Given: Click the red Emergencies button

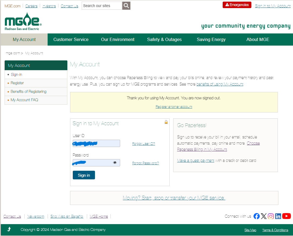Looking at the screenshot, I should [237, 5].
